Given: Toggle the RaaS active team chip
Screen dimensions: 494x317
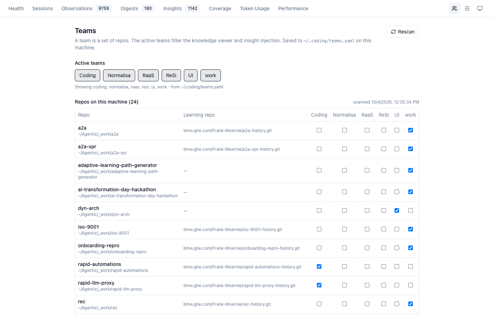Looking at the screenshot, I should click(148, 75).
